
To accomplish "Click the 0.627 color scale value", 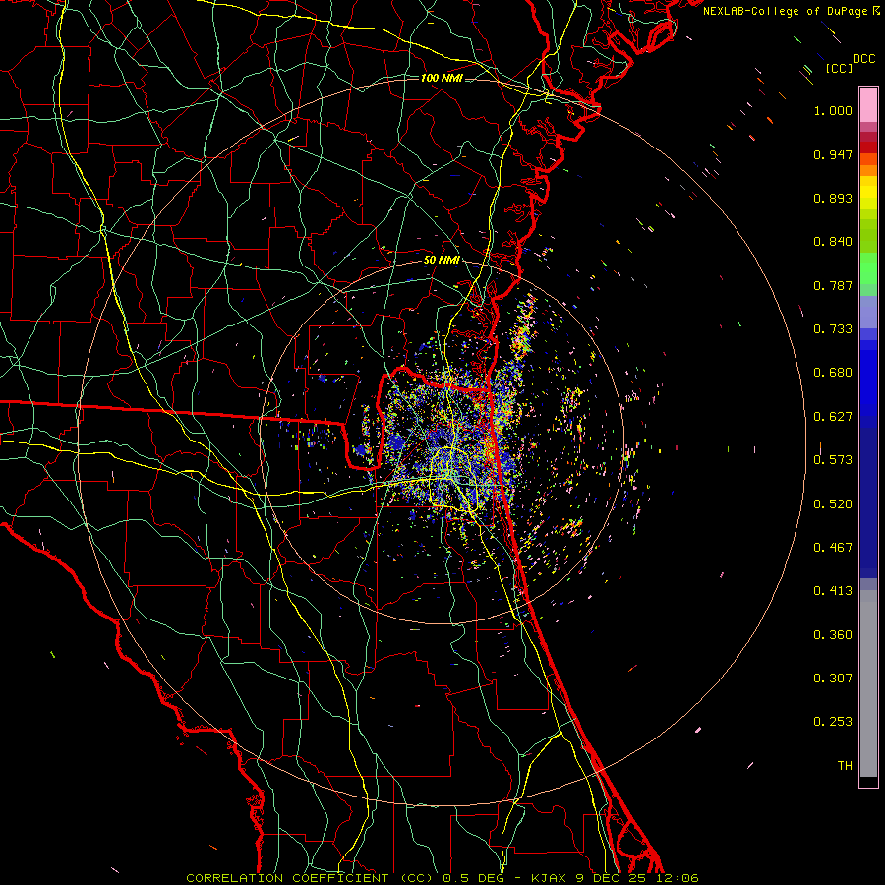I will tap(833, 417).
